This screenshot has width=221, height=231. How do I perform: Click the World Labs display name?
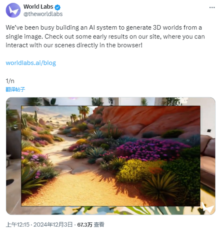[38, 7]
